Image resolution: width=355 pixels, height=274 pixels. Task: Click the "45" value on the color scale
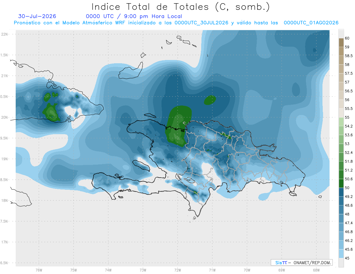click(x=347, y=258)
